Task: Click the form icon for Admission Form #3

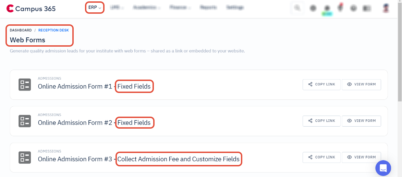Action: coord(25,157)
